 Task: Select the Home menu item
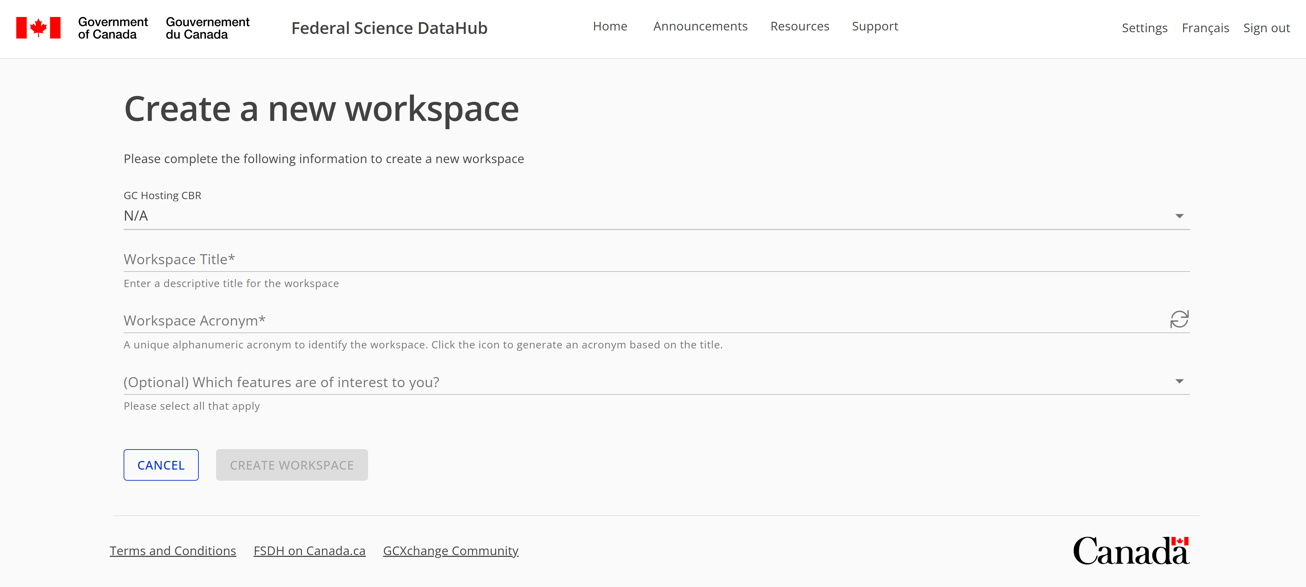click(610, 26)
